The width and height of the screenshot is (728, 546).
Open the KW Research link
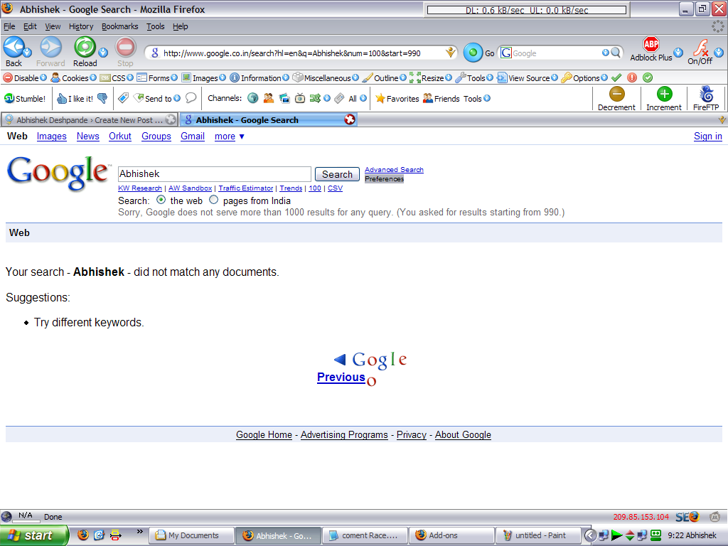click(140, 188)
